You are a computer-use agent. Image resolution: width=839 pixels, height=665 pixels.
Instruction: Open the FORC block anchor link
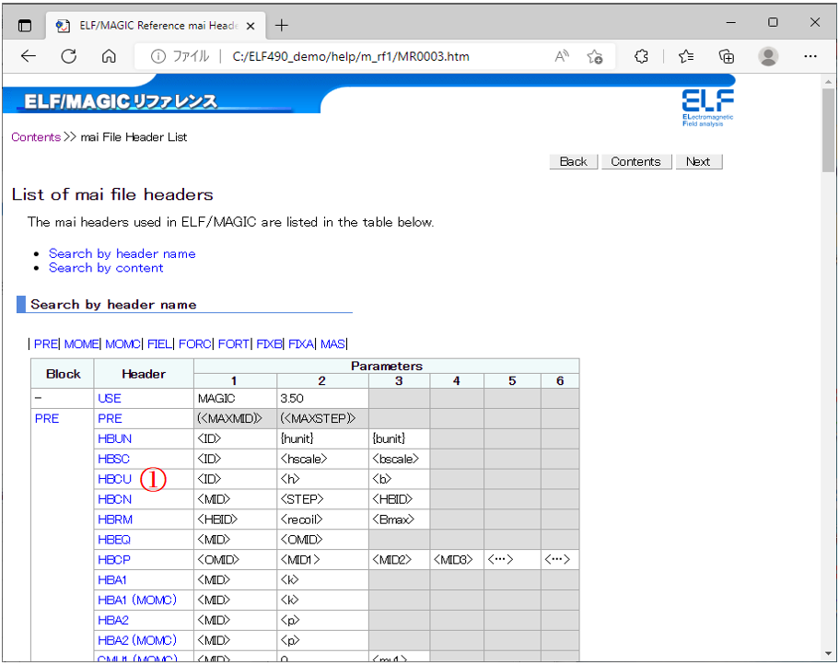point(194,344)
